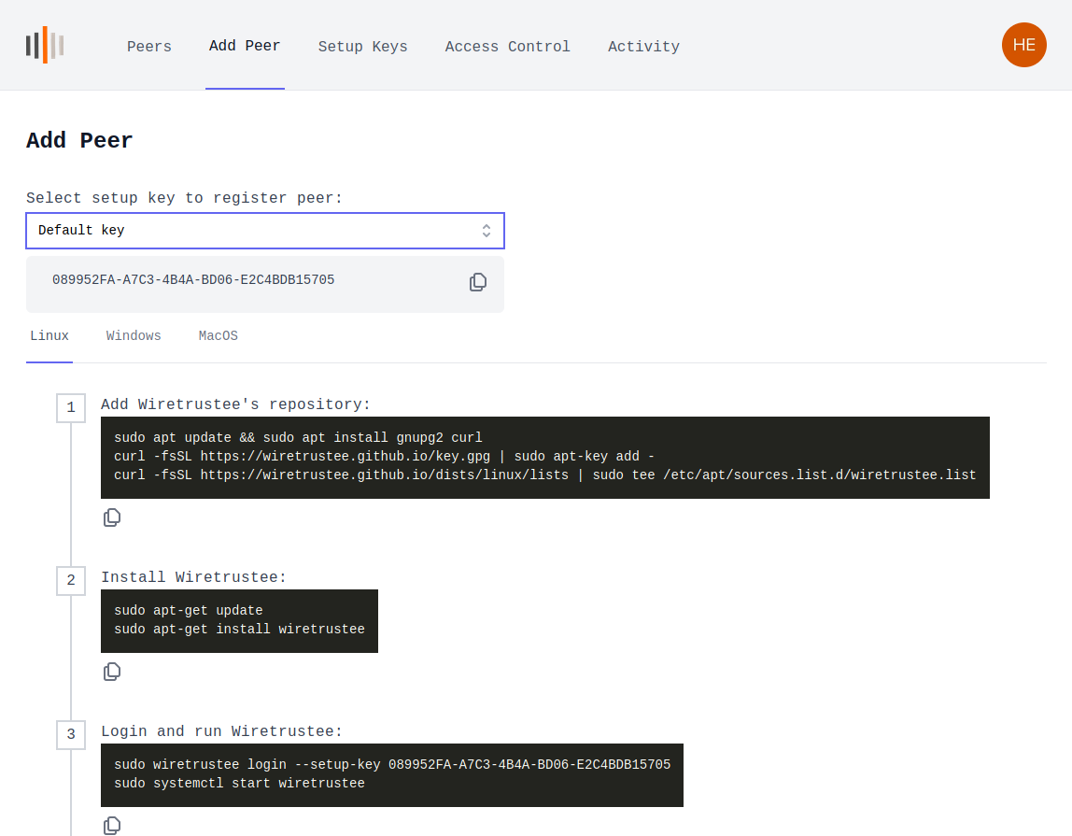Select the displayed setup key text
1072x836 pixels.
click(x=193, y=278)
